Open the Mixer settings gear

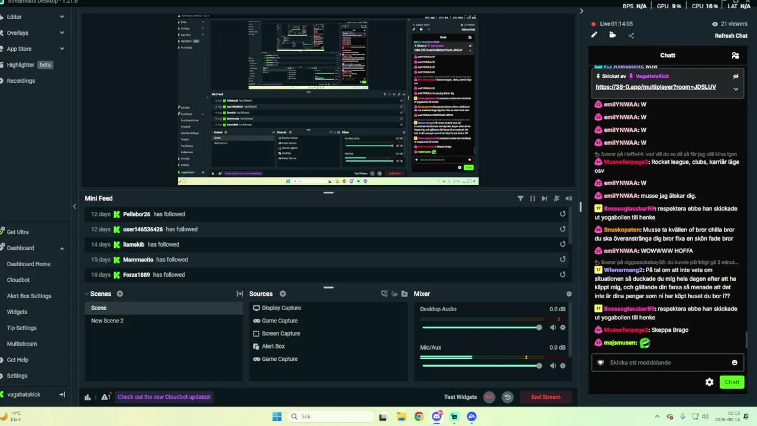coord(569,294)
